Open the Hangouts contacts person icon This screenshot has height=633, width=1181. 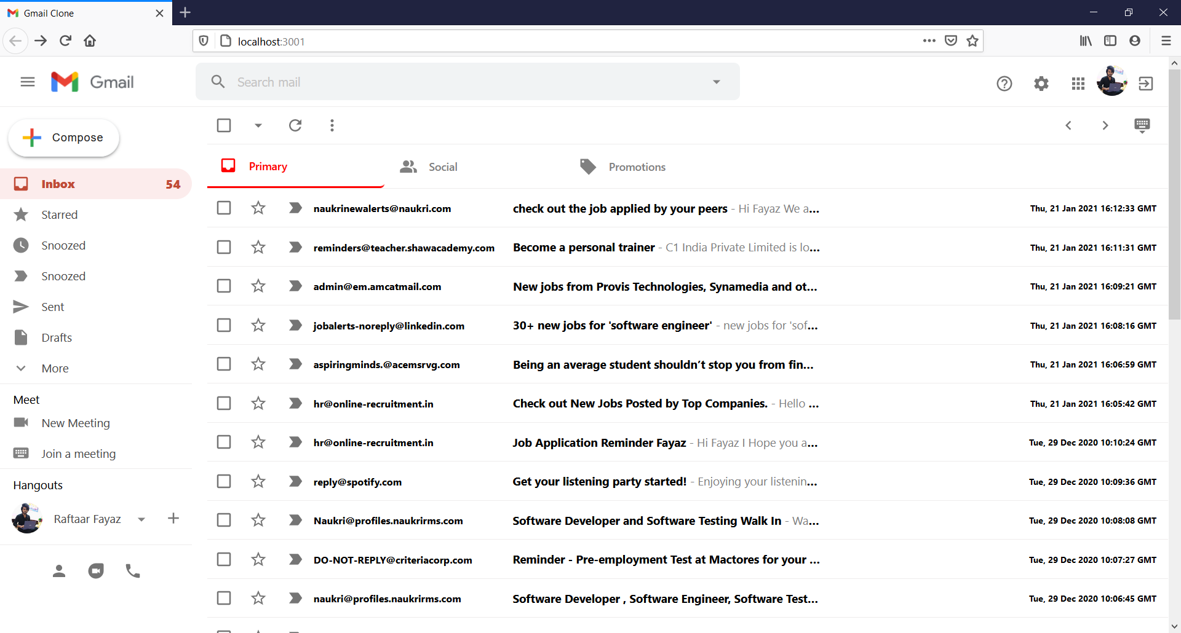(x=59, y=571)
